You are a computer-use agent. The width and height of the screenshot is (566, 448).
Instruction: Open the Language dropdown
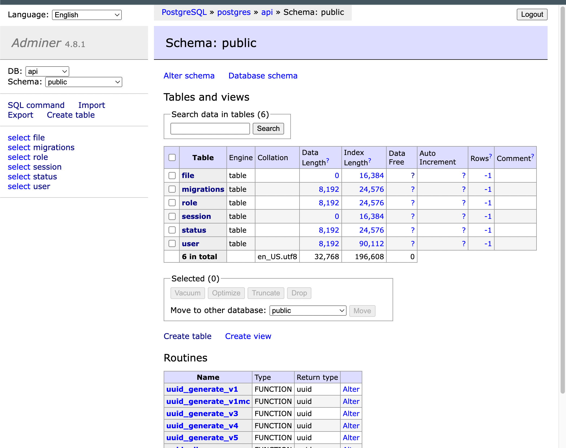click(87, 15)
